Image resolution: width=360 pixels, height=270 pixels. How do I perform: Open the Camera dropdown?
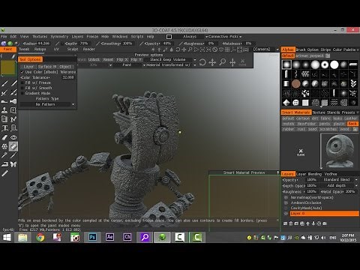point(266,49)
